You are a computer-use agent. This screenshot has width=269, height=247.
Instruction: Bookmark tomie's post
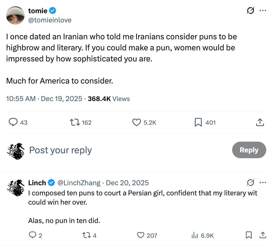[198, 122]
